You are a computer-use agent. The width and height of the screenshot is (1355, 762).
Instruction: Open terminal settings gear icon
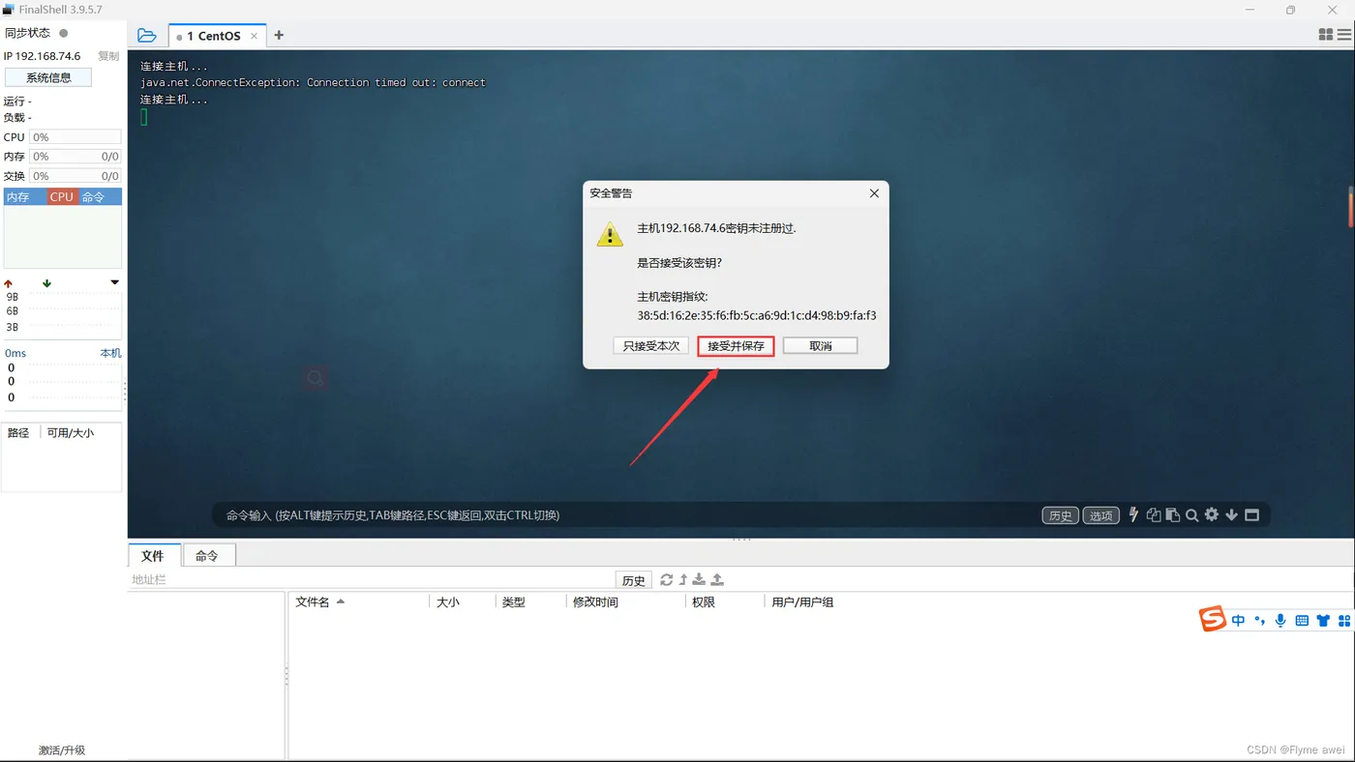pyautogui.click(x=1212, y=514)
